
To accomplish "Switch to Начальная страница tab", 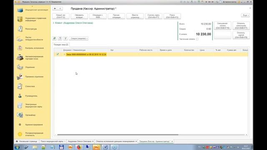I will (27, 141).
